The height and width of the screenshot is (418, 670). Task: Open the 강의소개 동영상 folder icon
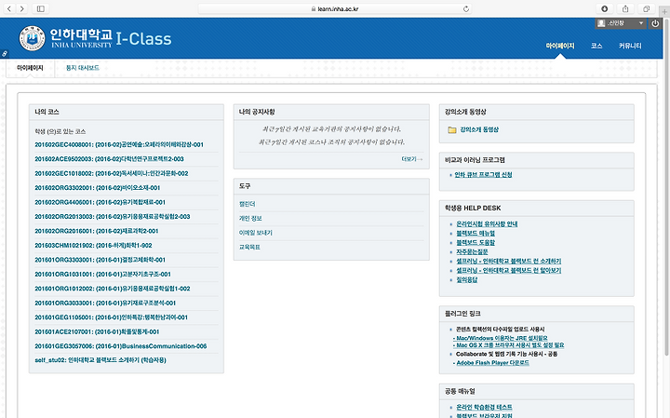pos(452,129)
